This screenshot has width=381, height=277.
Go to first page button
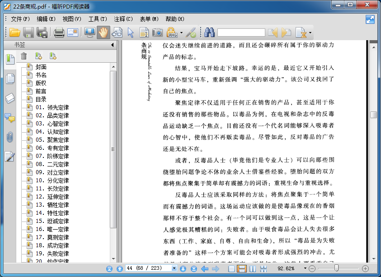[x=109, y=268]
